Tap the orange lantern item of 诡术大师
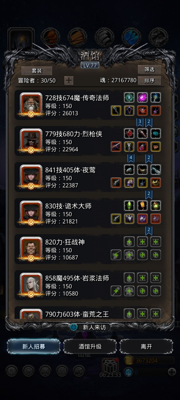180x400 pixels. 142,205
